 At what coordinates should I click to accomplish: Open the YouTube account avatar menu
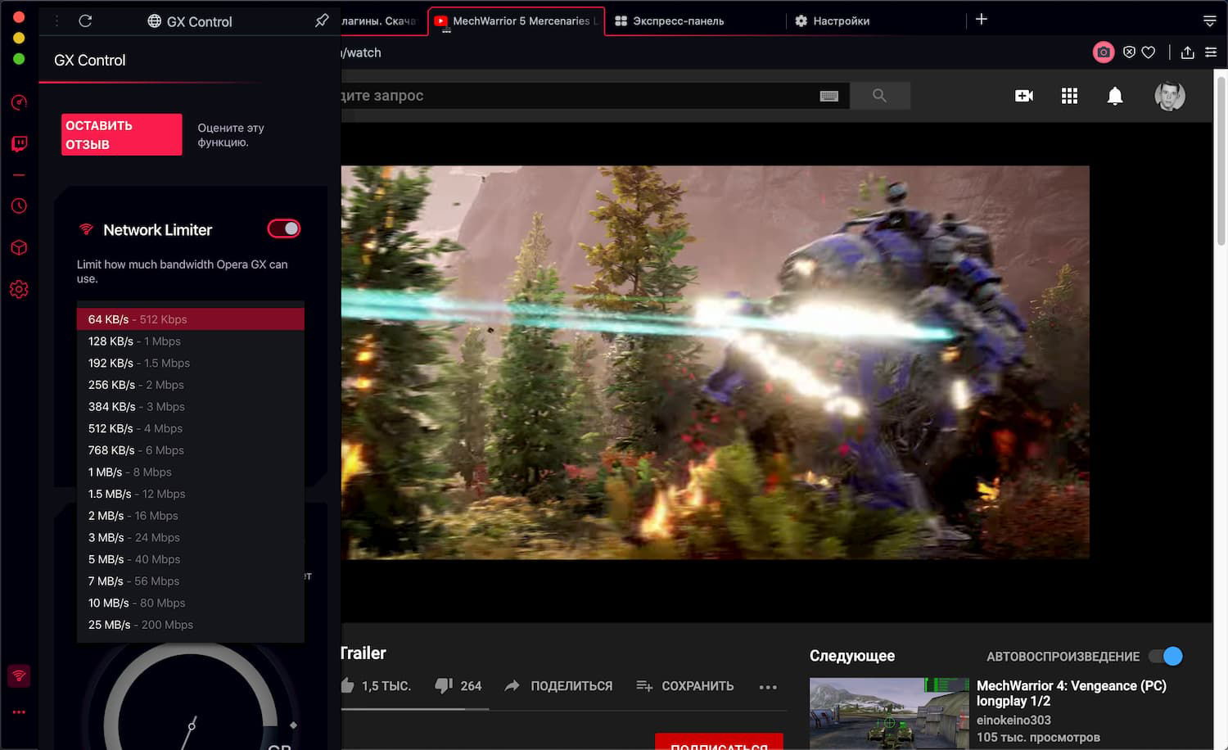1170,96
